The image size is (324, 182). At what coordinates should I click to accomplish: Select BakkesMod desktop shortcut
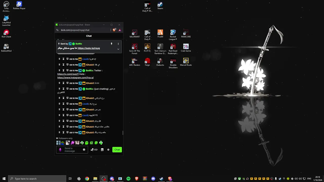[6, 48]
